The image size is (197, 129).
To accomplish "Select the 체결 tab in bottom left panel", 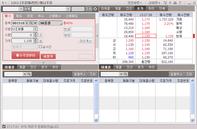I will click(22, 67).
